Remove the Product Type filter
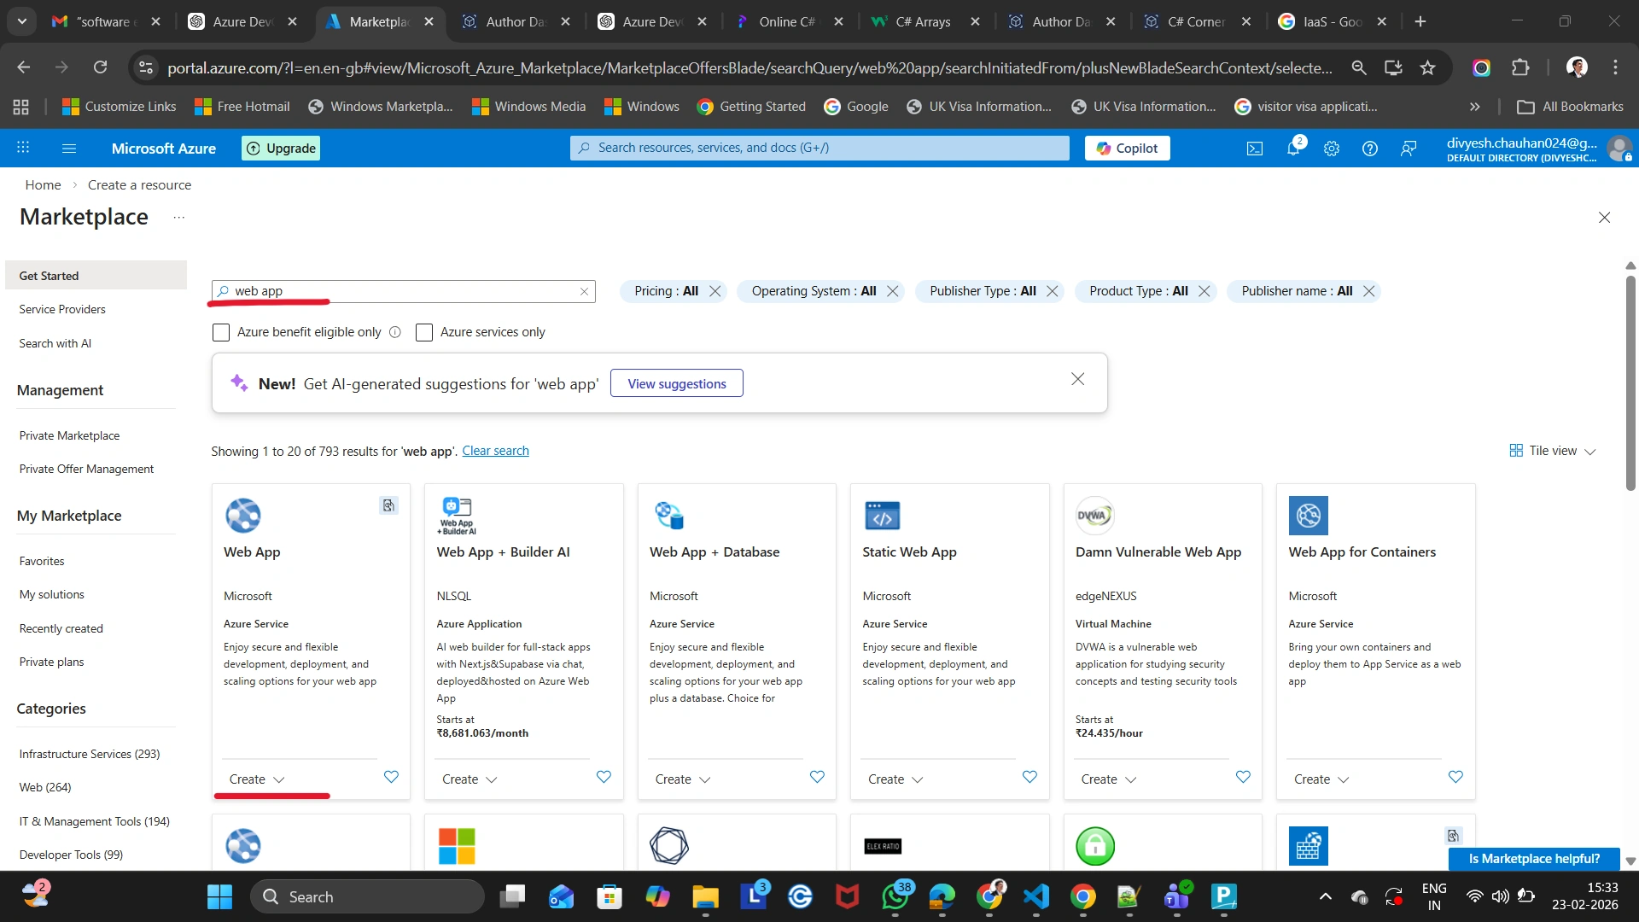 pyautogui.click(x=1204, y=292)
